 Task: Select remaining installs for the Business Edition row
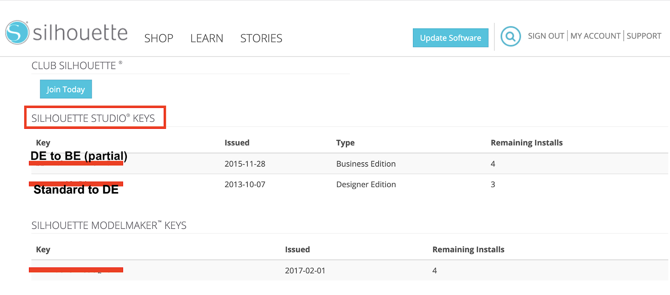click(493, 164)
